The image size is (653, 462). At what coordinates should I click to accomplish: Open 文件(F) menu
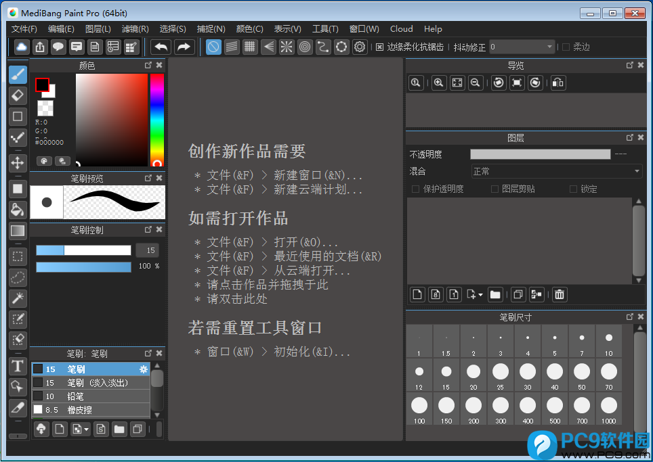tap(24, 29)
